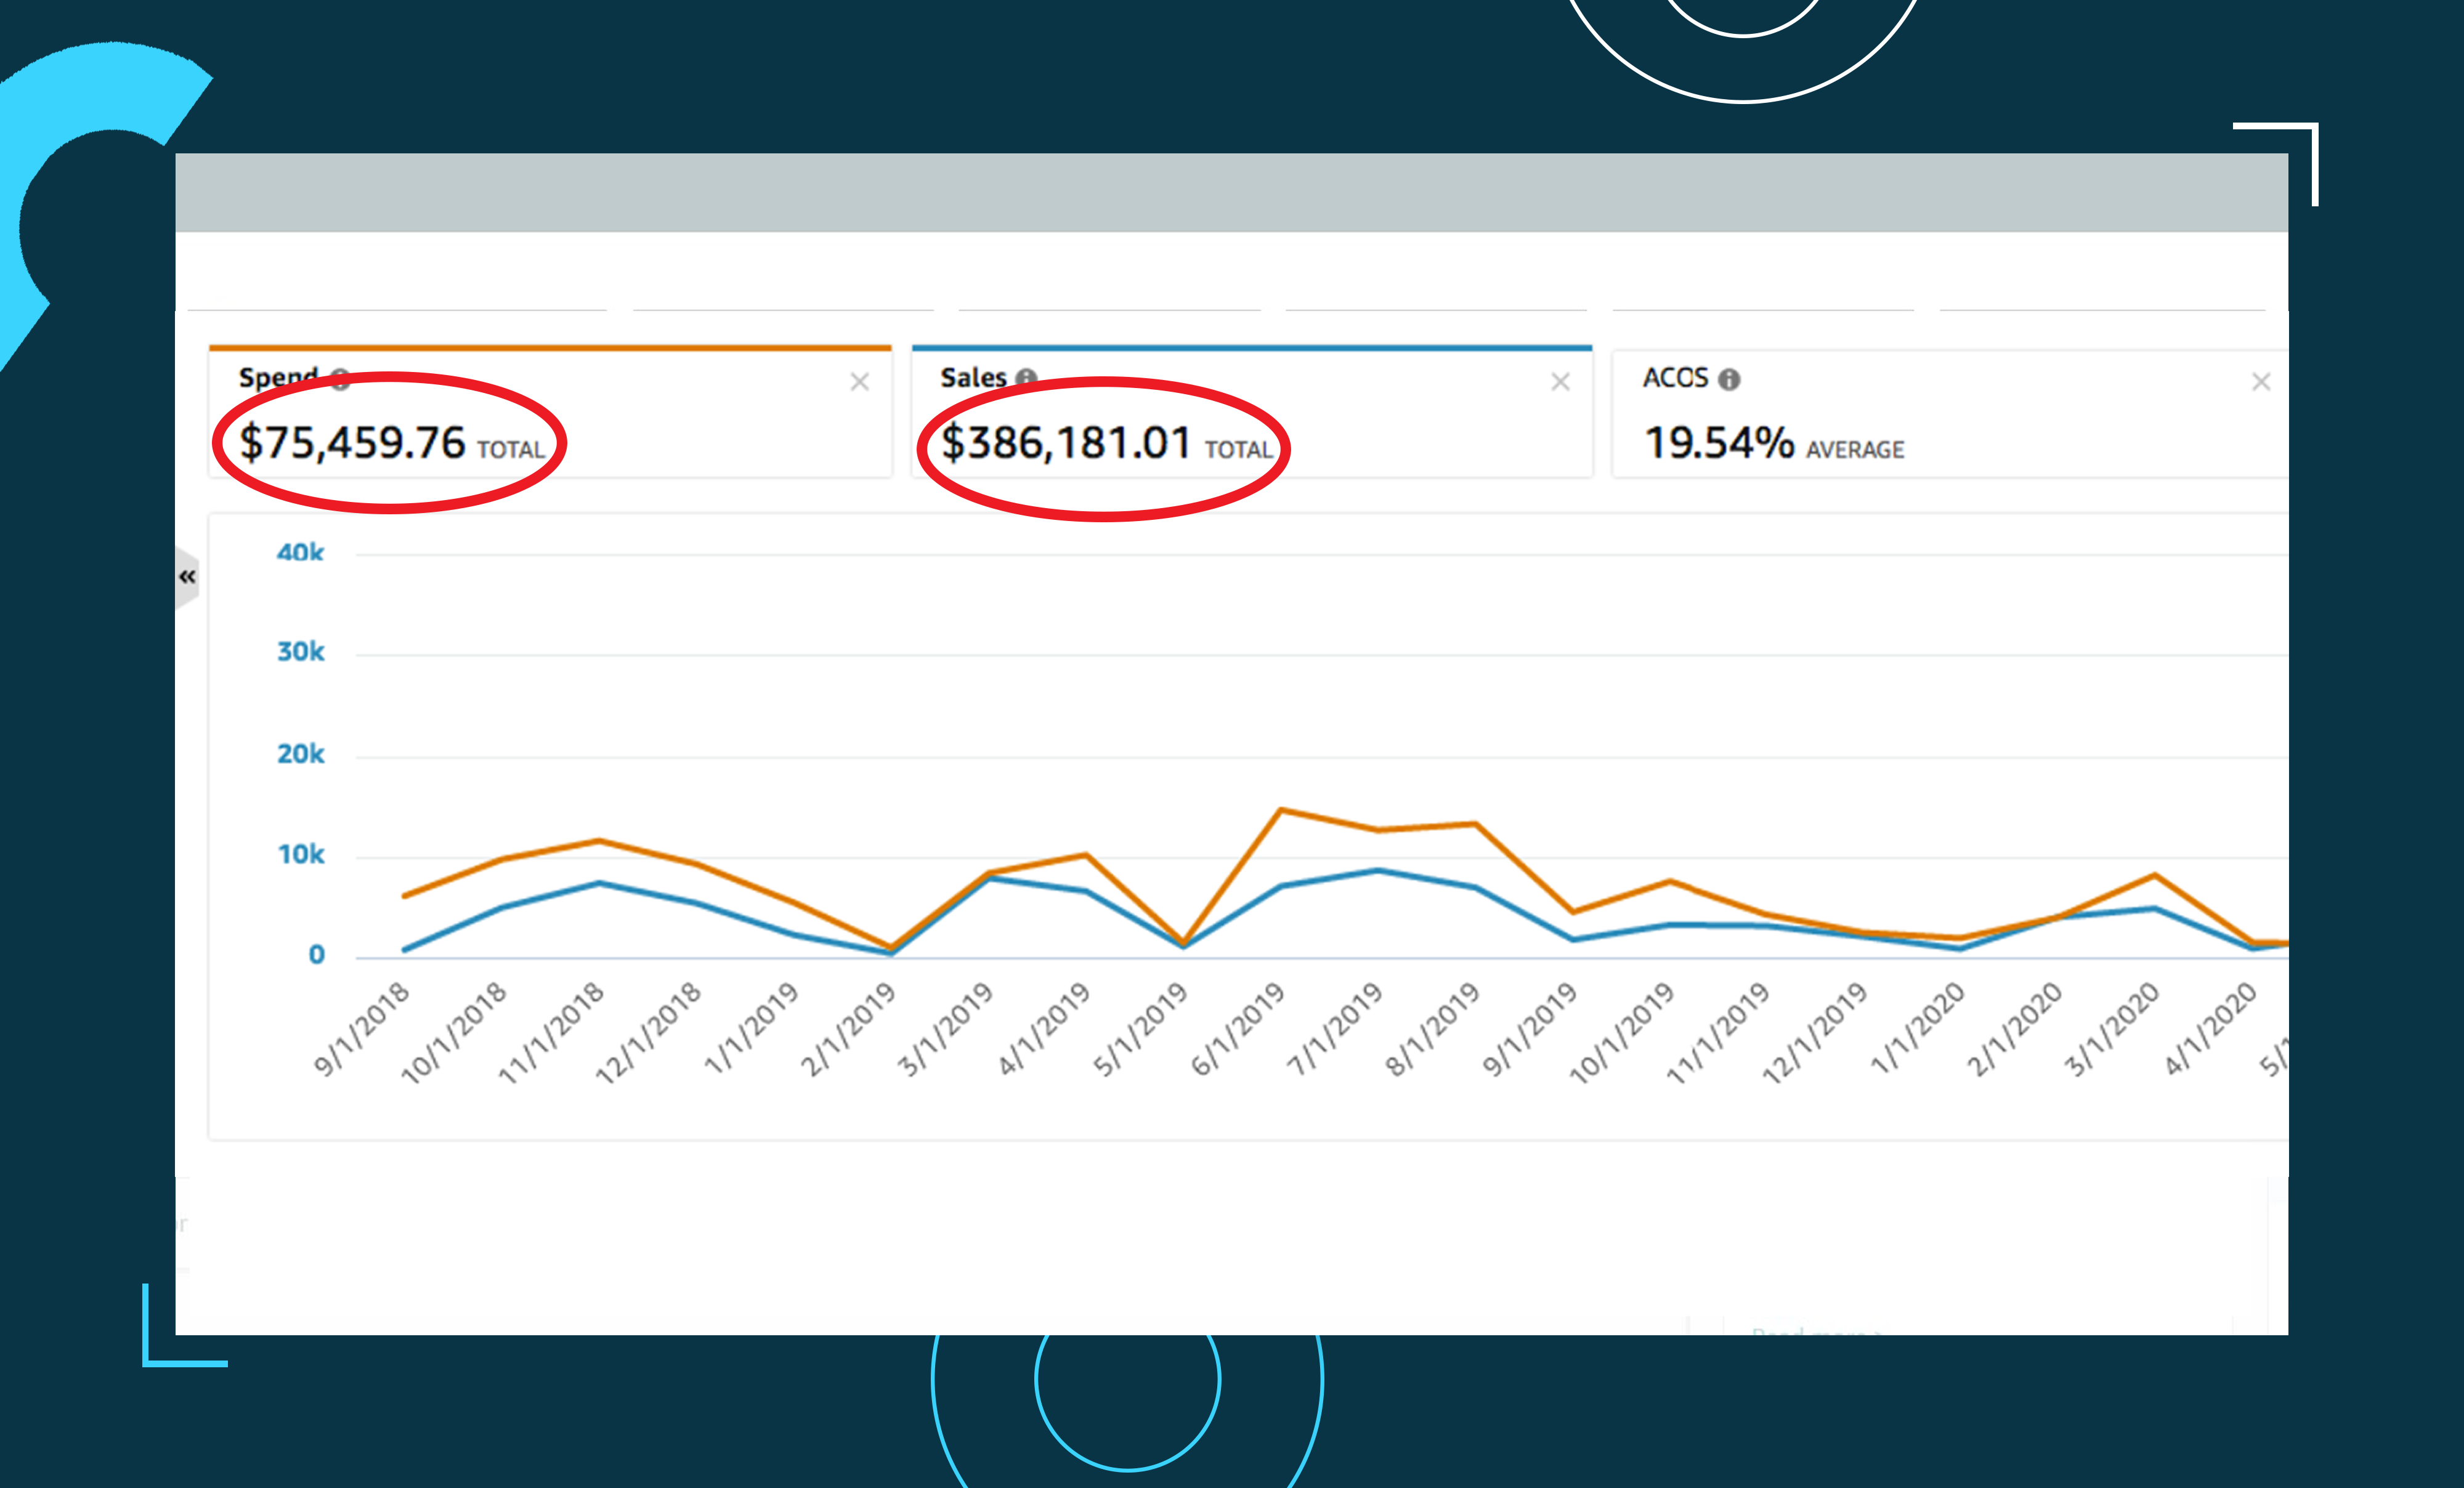This screenshot has height=1488, width=2464.
Task: Click the orange line point at 3/1/2020
Action: pos(2154,876)
